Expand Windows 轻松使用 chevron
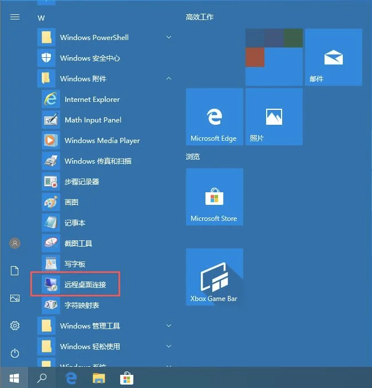This screenshot has height=388, width=372. click(169, 346)
